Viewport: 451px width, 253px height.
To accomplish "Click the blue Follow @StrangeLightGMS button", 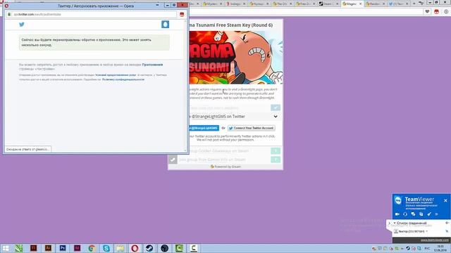I will (204, 128).
